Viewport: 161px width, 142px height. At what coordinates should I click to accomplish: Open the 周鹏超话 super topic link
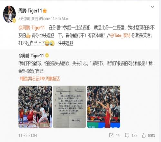tap(51, 79)
